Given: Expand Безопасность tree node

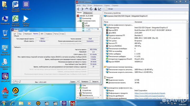Looking at the screenshot, I should 78,96.
